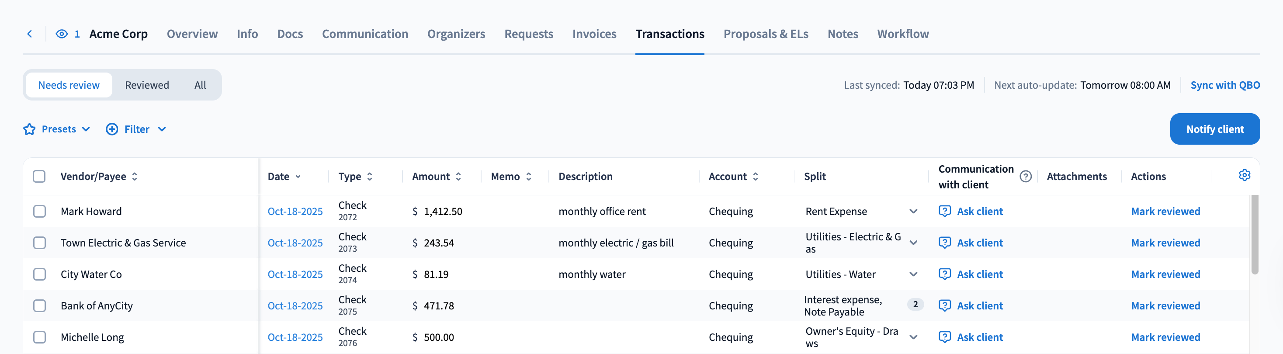Click the Filter plus-circle icon
This screenshot has width=1283, height=354.
[x=112, y=129]
